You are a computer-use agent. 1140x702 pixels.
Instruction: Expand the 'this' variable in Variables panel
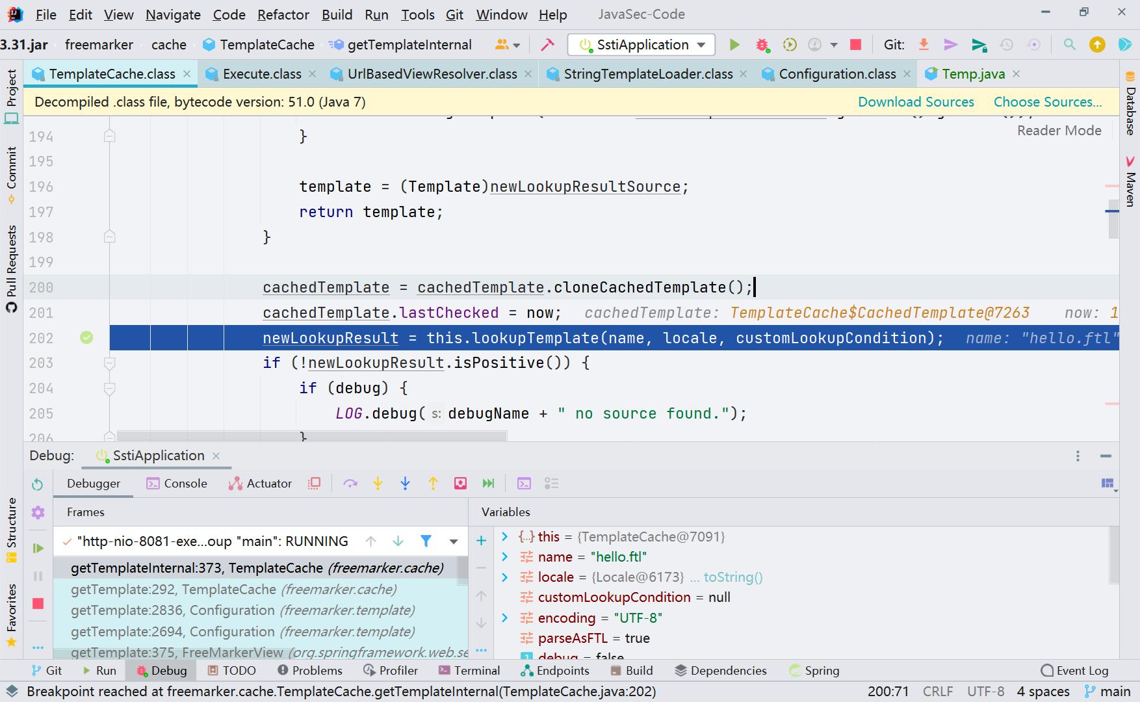(x=505, y=536)
